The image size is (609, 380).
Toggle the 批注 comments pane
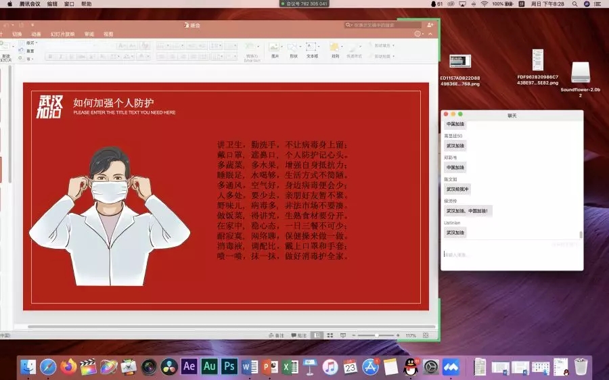(298, 335)
